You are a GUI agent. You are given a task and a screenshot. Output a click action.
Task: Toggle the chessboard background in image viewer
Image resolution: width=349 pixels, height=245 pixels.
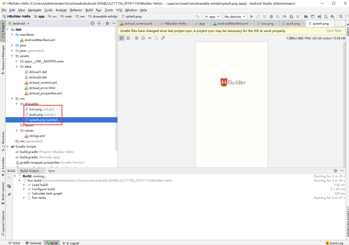pyautogui.click(x=122, y=38)
